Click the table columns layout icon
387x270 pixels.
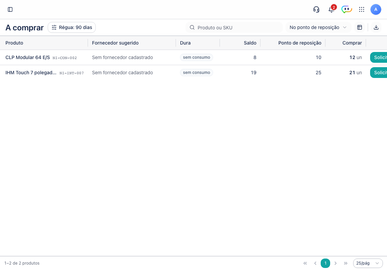(x=360, y=27)
